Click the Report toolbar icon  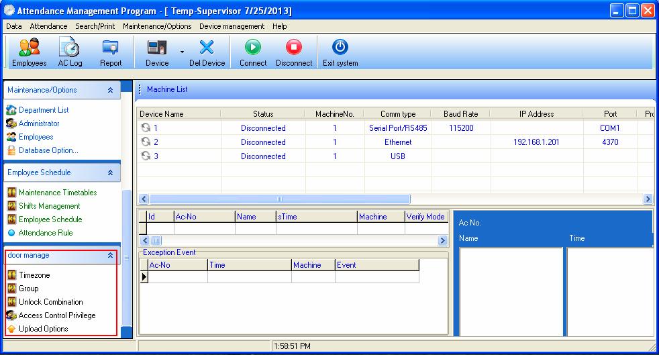[111, 47]
